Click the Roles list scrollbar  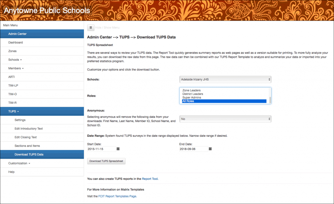click(269, 96)
